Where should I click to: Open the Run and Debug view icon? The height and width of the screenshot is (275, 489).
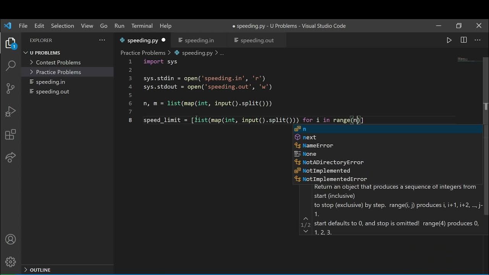(x=11, y=112)
